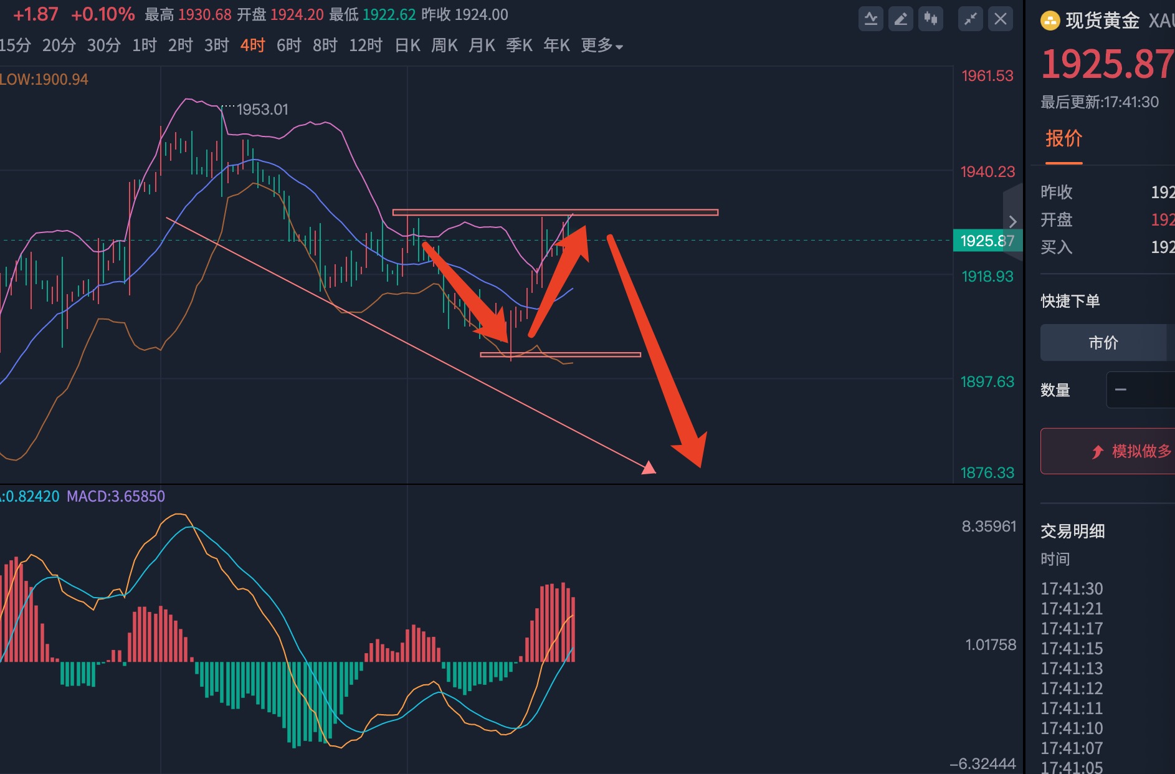This screenshot has width=1175, height=774.
Task: Select the 30分 timeframe
Action: point(103,45)
